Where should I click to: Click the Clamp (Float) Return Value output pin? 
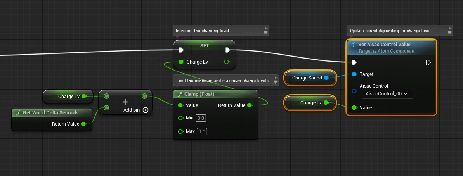coord(250,105)
